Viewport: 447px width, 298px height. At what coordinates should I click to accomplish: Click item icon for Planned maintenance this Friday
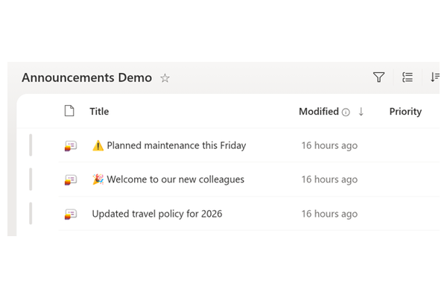[x=71, y=146]
